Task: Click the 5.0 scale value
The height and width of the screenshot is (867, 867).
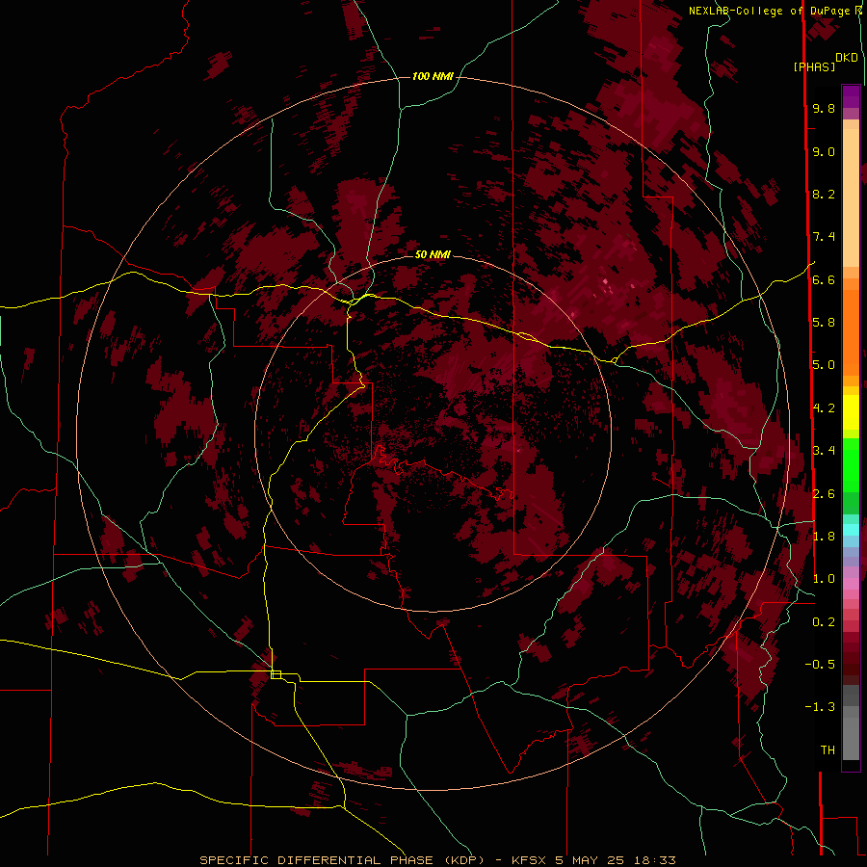Action: 824,365
